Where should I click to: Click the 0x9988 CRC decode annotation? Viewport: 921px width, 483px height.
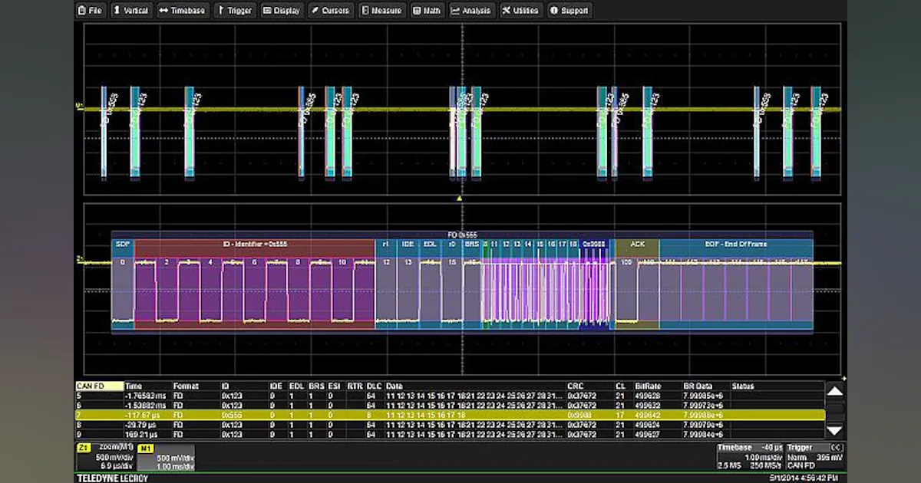593,244
